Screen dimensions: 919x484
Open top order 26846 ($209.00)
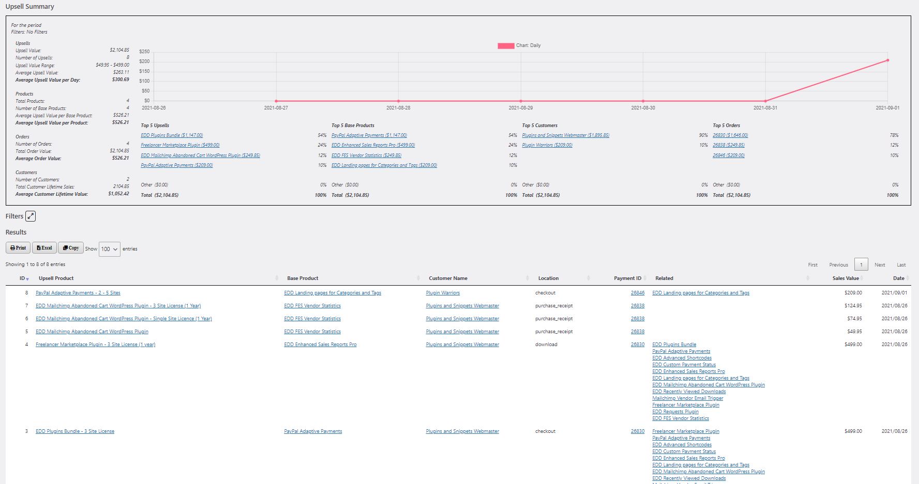[729, 155]
